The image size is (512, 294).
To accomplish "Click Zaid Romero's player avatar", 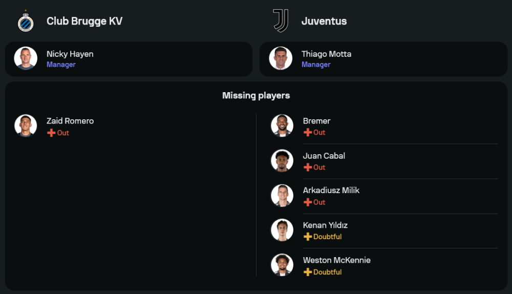I will (26, 125).
